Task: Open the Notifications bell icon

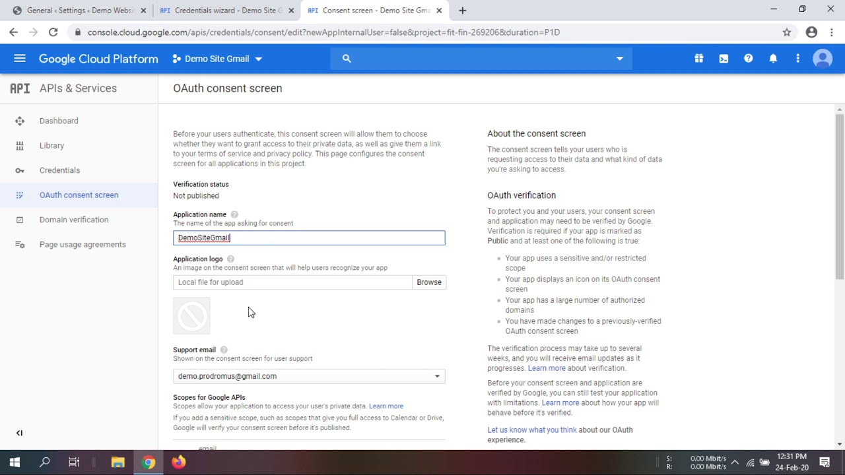Action: click(773, 59)
